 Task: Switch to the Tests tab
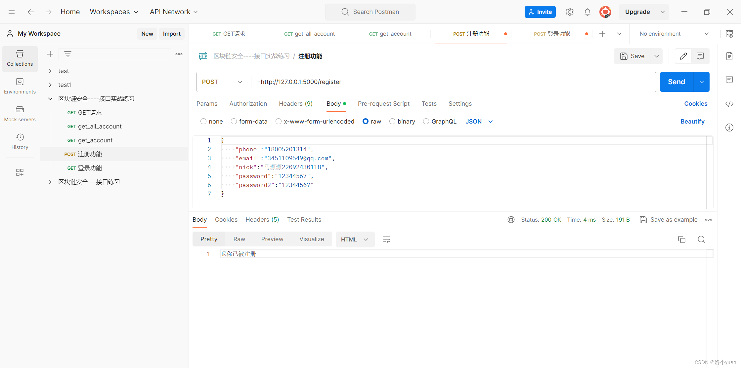pyautogui.click(x=429, y=104)
